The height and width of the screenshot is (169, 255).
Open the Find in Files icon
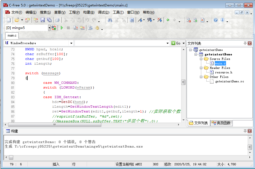132,20
